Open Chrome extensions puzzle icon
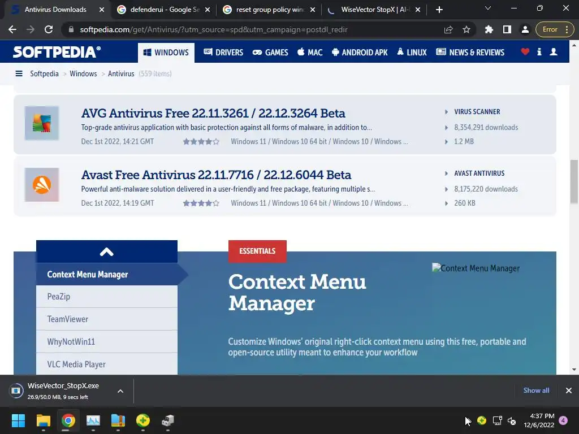 tap(489, 29)
